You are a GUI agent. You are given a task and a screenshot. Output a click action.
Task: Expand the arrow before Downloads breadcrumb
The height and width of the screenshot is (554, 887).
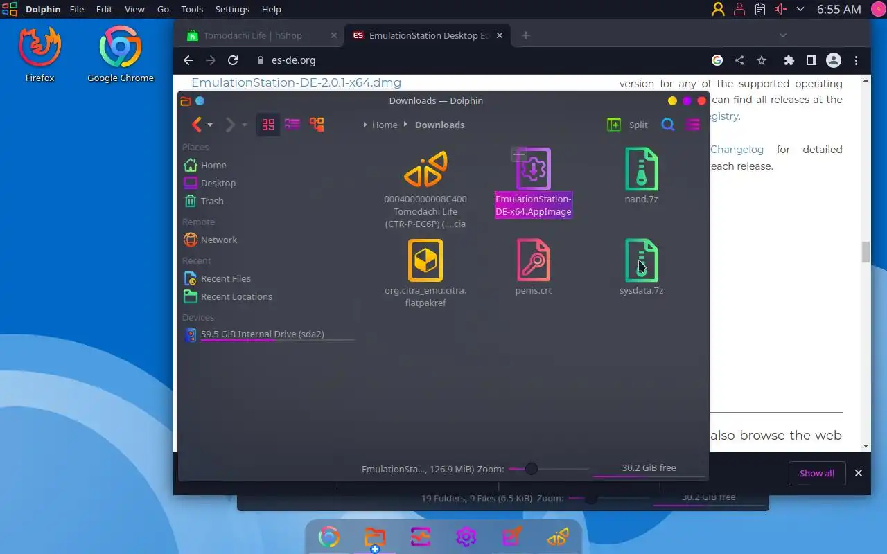click(406, 125)
